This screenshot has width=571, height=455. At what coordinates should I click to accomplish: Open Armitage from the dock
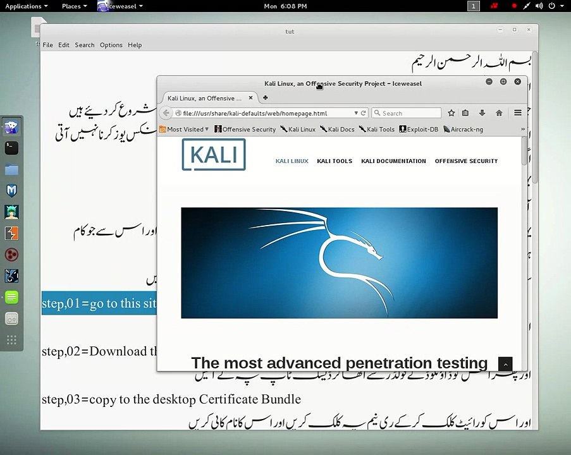11,212
